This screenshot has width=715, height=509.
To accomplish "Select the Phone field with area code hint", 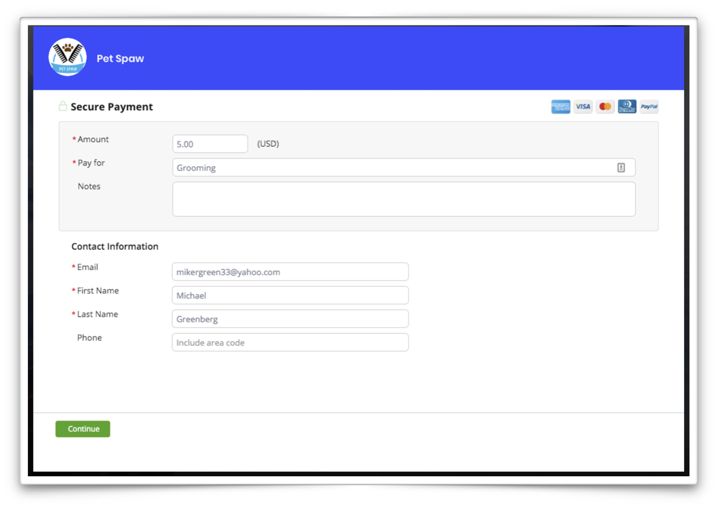I will 290,343.
